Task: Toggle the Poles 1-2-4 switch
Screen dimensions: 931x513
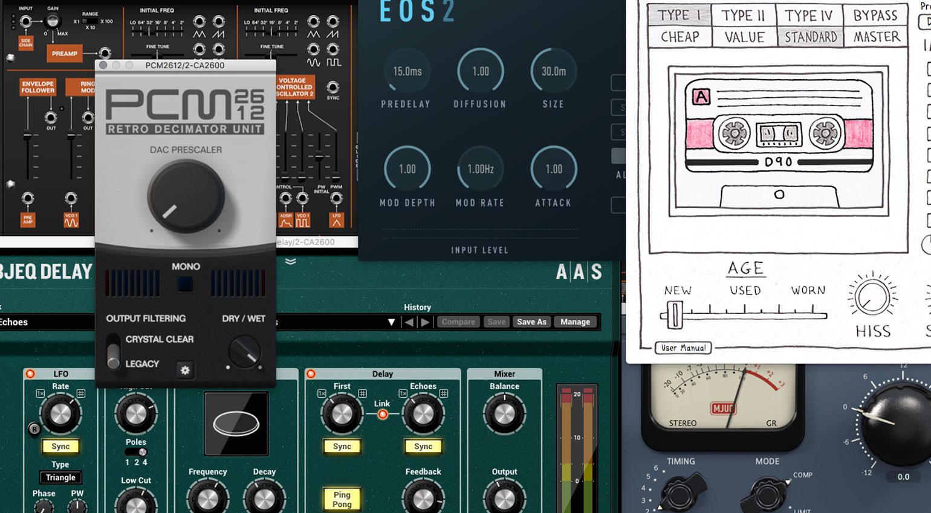Action: click(136, 452)
